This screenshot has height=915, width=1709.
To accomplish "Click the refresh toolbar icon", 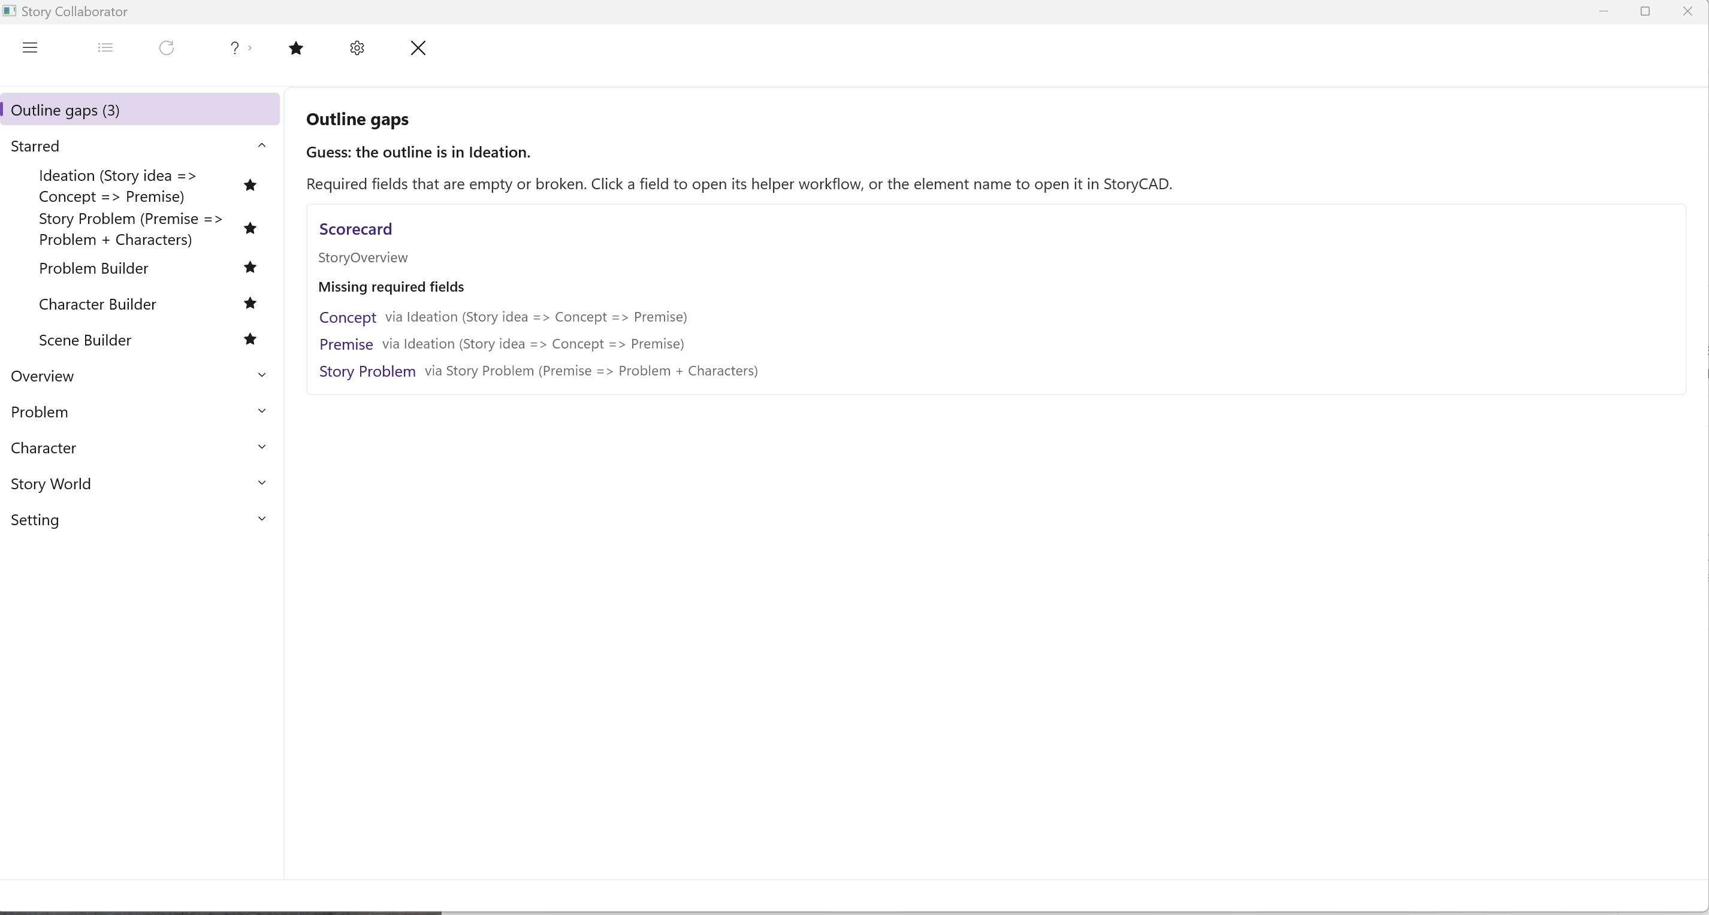I will point(167,48).
